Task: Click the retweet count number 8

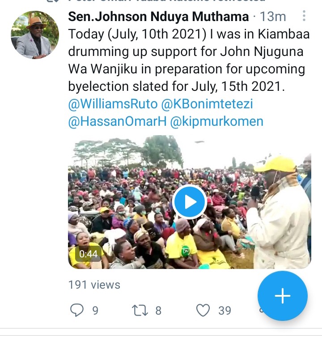Action: pos(158,311)
